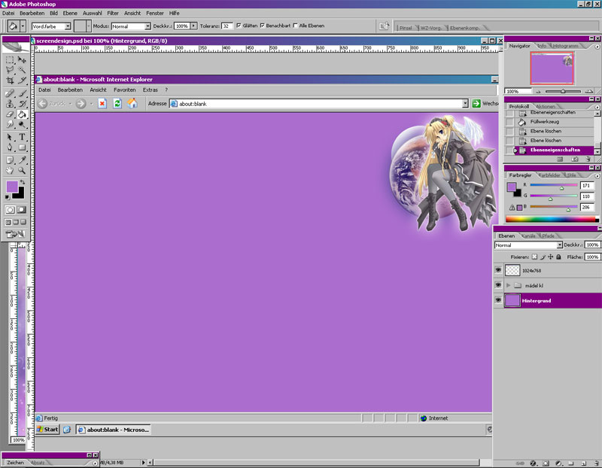Select the Path Selection tool

point(10,137)
